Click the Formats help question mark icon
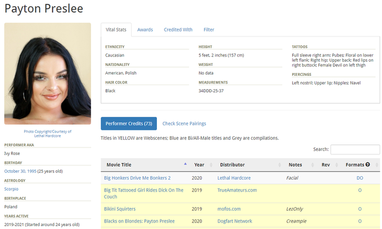This screenshot has height=229, width=382. [x=368, y=164]
